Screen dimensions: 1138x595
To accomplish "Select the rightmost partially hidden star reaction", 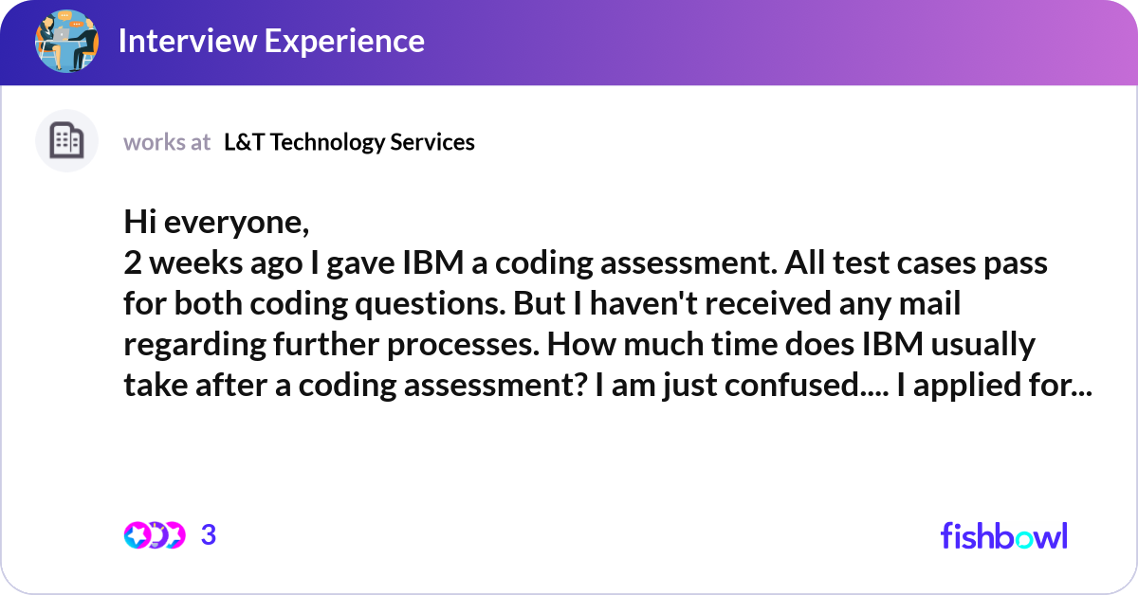I will [176, 535].
